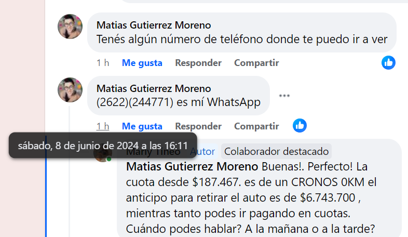408x237 pixels.
Task: Click the Autor badge next to Marly Tineo
Action: click(x=202, y=151)
